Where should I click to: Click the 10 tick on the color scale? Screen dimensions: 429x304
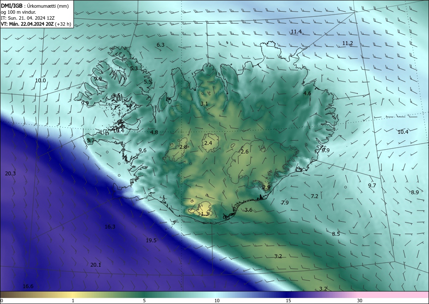click(x=217, y=301)
